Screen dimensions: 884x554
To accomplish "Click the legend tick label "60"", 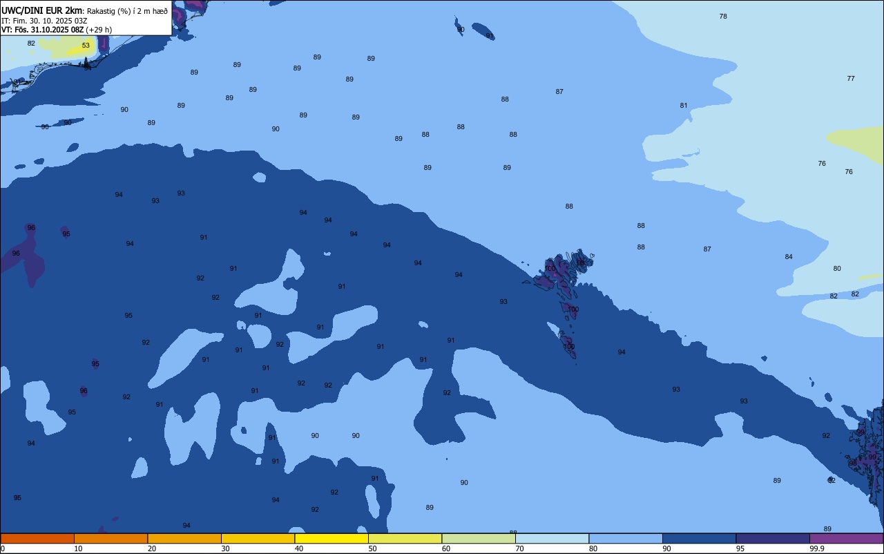I will tap(446, 548).
